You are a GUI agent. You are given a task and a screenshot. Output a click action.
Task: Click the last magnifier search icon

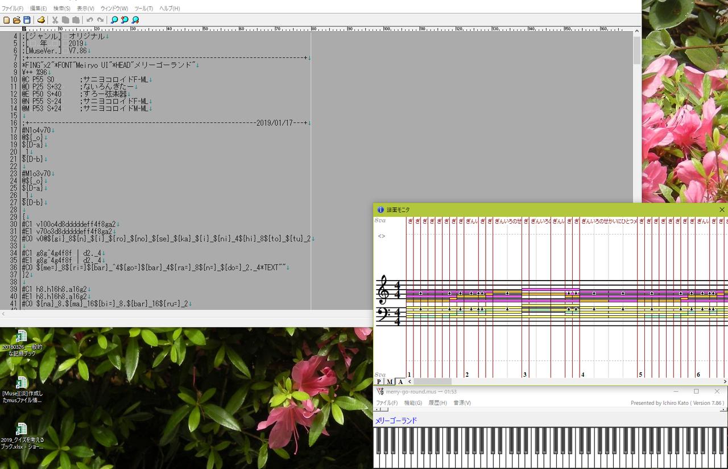pyautogui.click(x=135, y=20)
